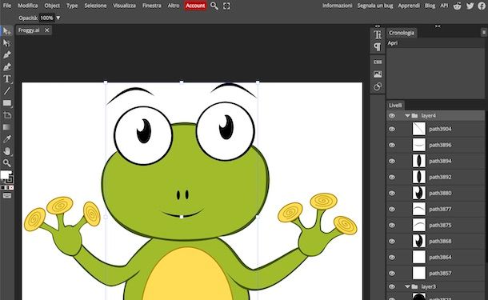
Task: Collapse the layer3 group arrow
Action: pyautogui.click(x=407, y=286)
